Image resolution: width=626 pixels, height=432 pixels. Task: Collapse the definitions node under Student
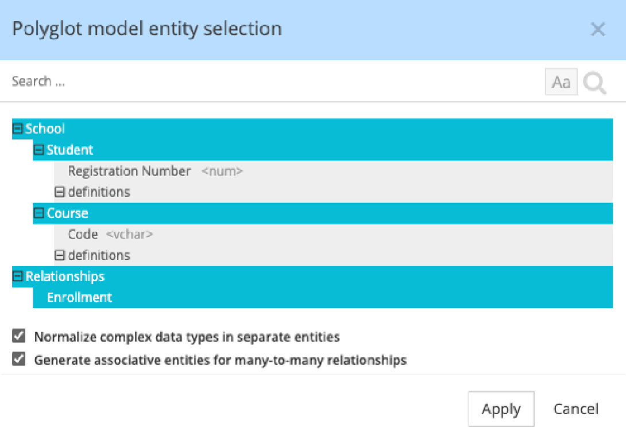[60, 192]
